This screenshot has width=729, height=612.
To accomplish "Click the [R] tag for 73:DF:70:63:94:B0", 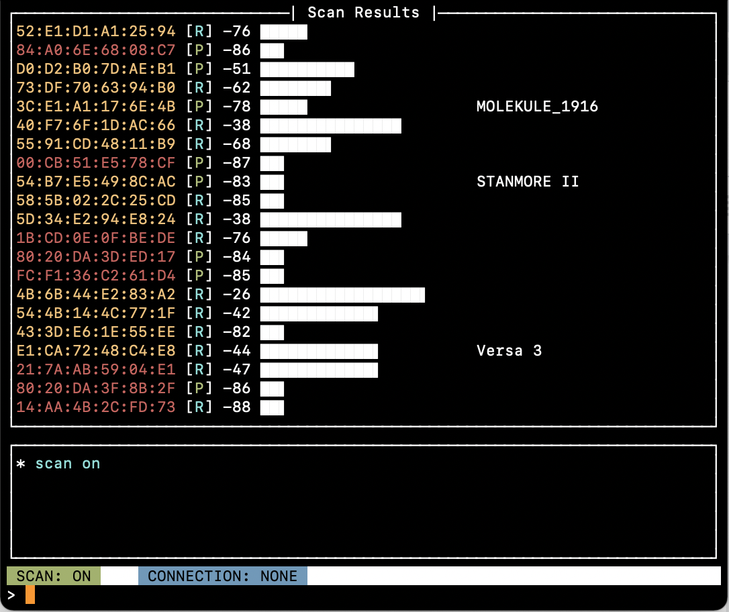I will tap(199, 87).
